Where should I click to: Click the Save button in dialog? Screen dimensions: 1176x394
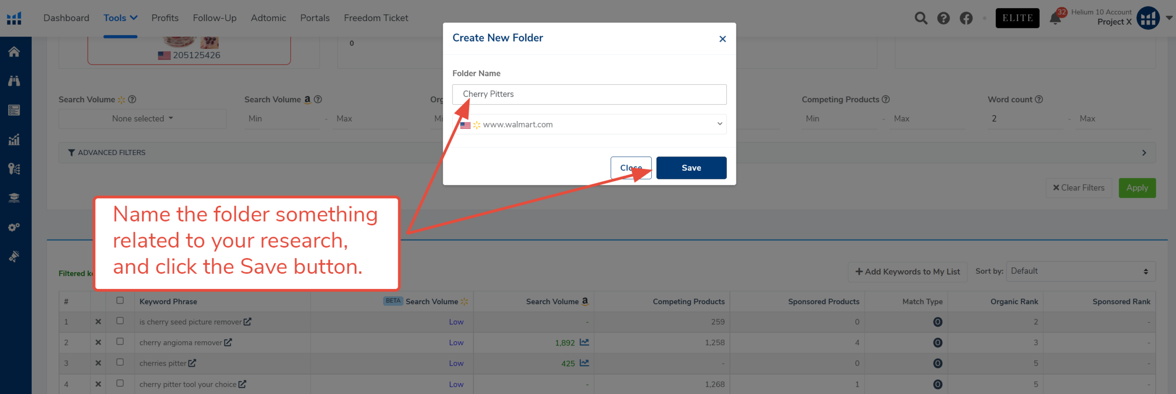[691, 168]
